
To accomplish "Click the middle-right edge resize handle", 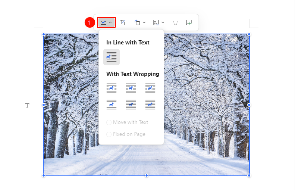I will tap(249, 105).
